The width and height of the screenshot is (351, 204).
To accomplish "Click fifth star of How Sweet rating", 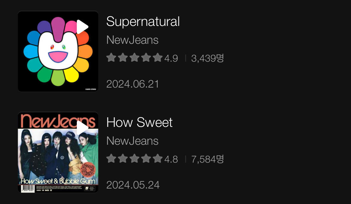I will click(x=157, y=159).
